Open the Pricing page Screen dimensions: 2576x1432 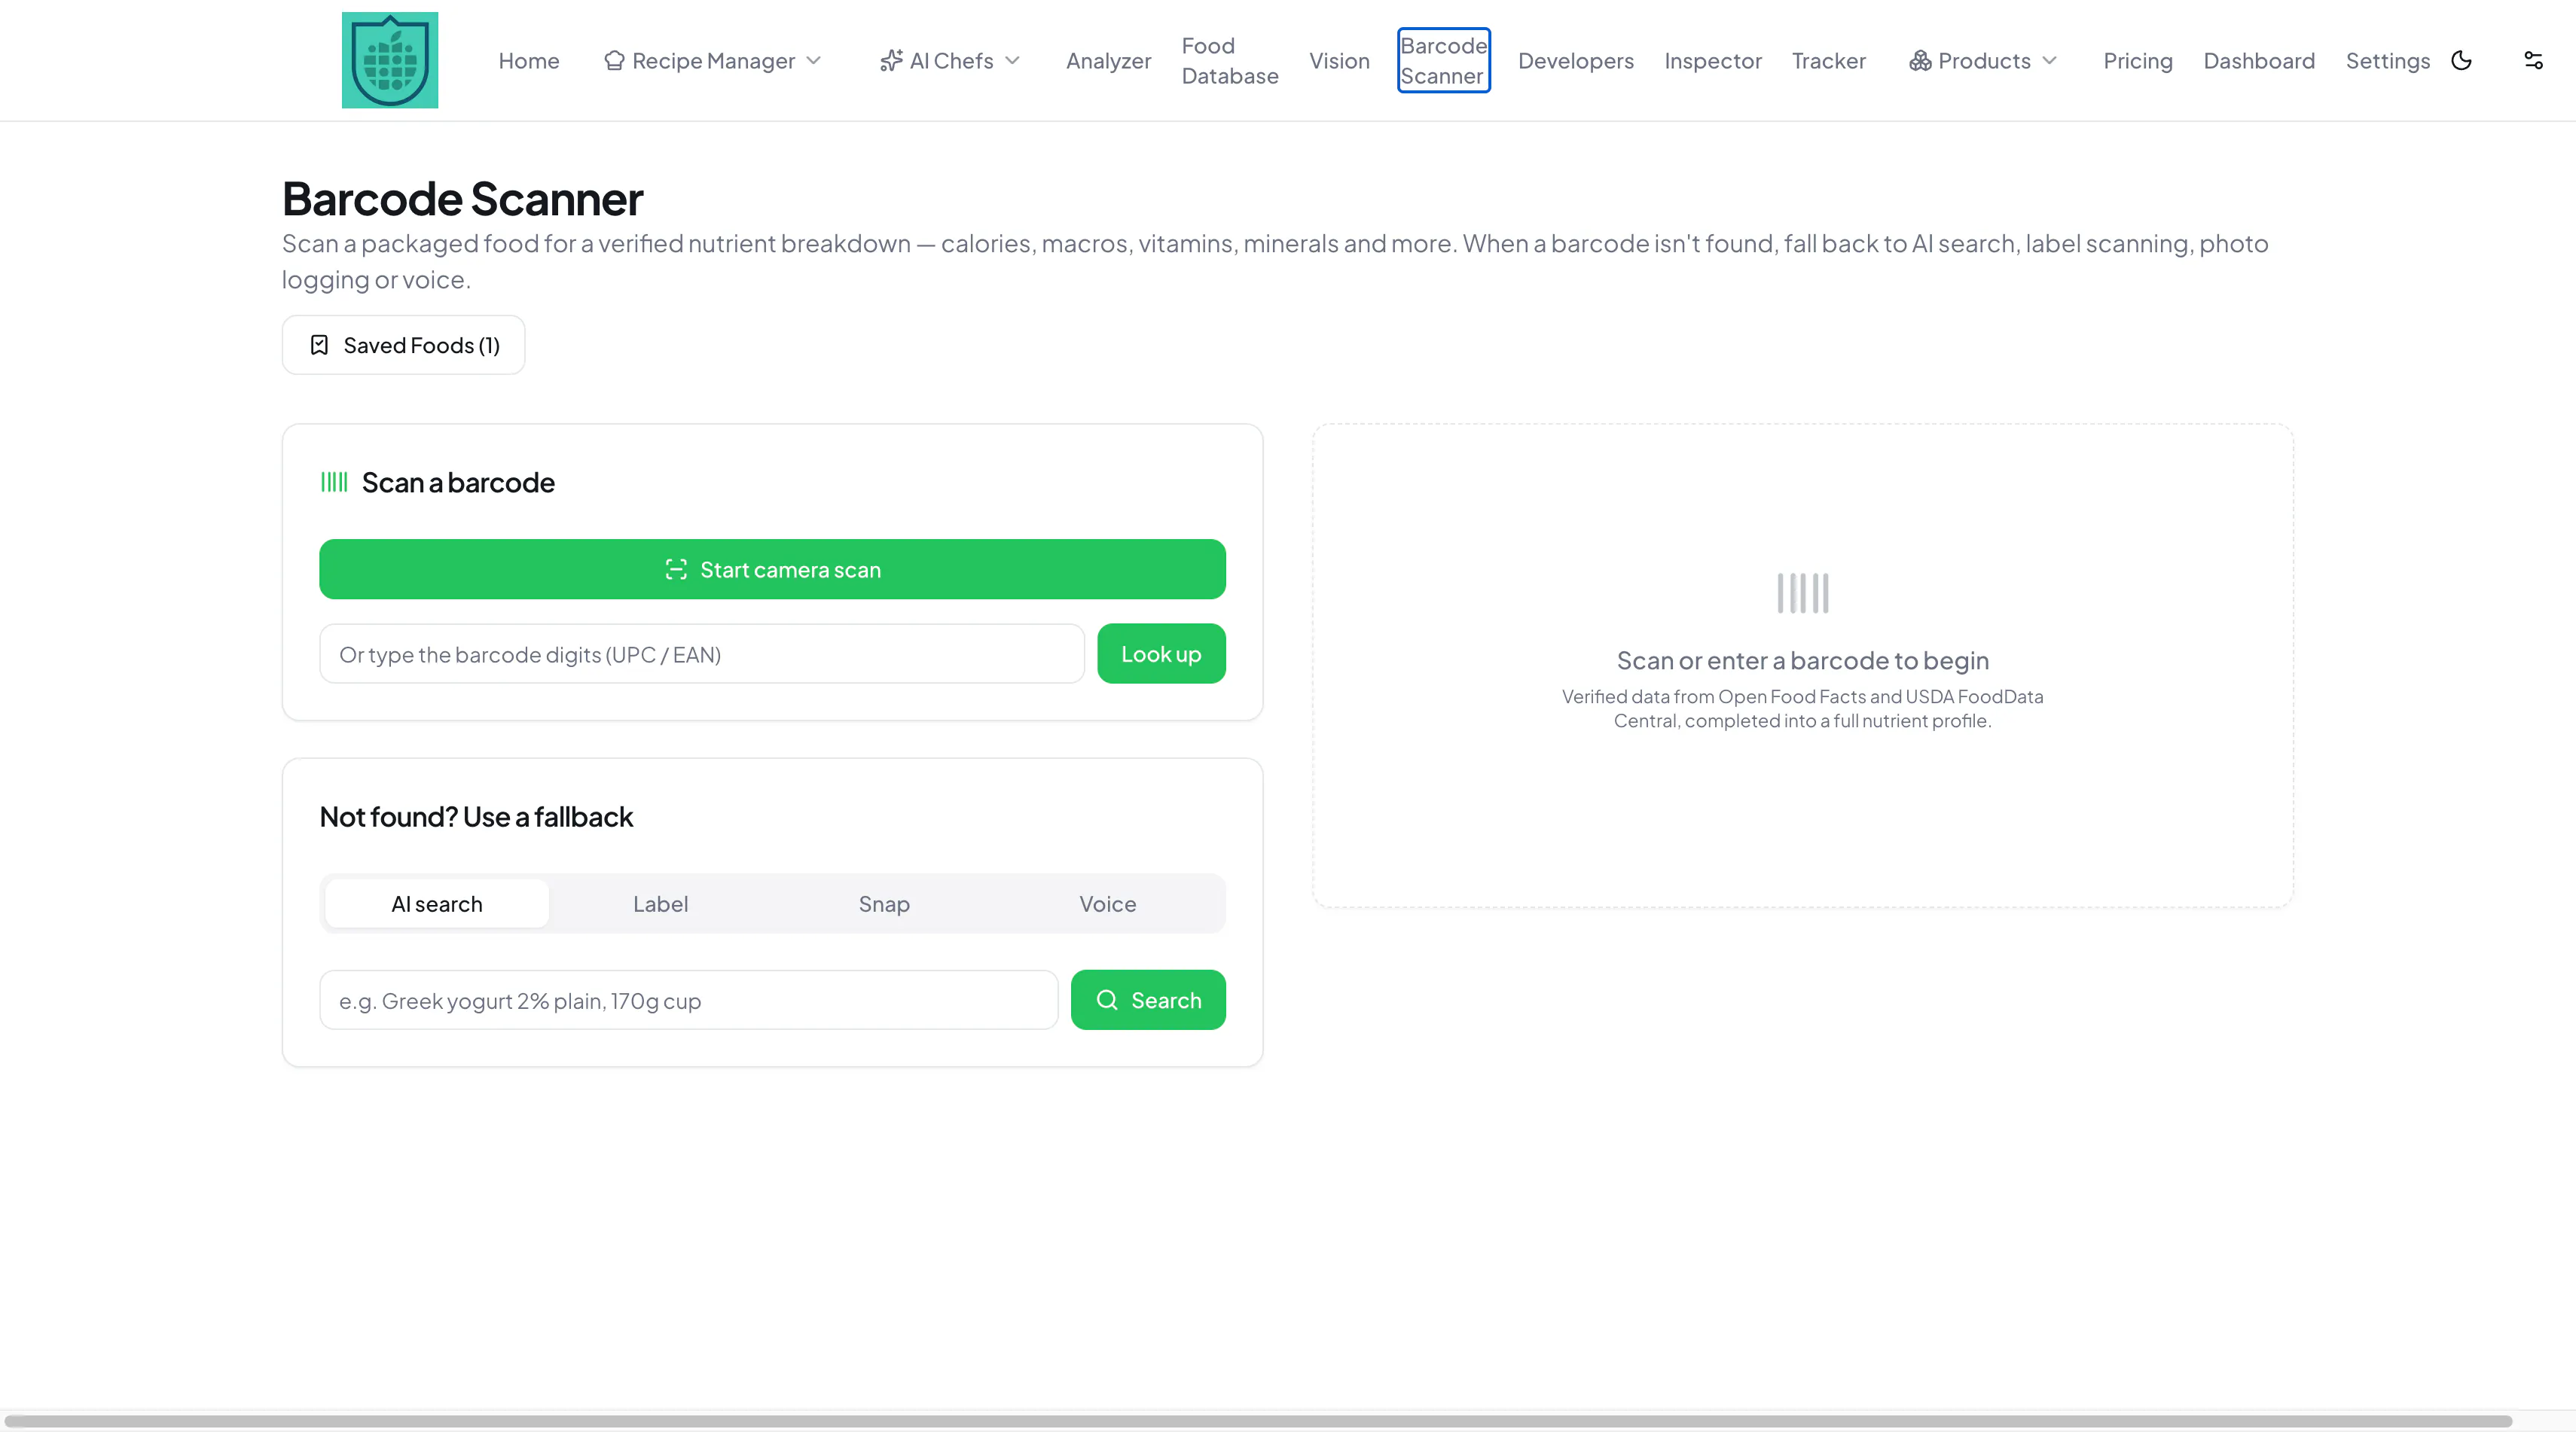(x=2138, y=61)
